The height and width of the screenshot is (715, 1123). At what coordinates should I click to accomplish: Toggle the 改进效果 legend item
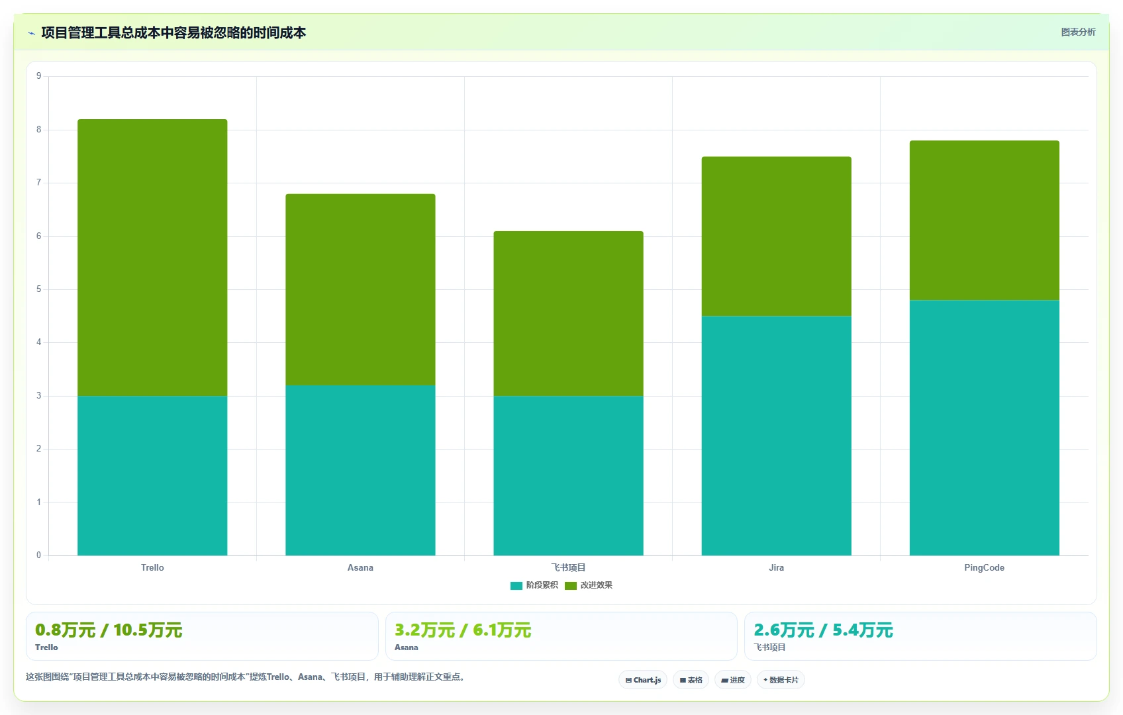589,585
